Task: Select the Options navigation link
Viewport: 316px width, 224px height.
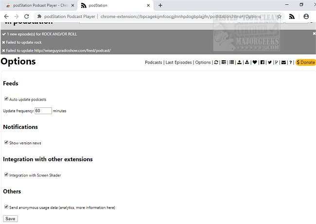Action: click(x=203, y=63)
